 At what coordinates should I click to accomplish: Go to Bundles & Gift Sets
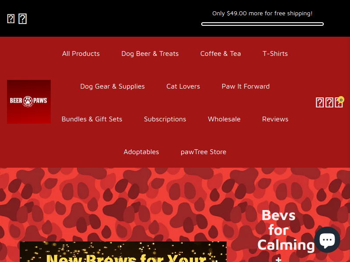pyautogui.click(x=92, y=119)
